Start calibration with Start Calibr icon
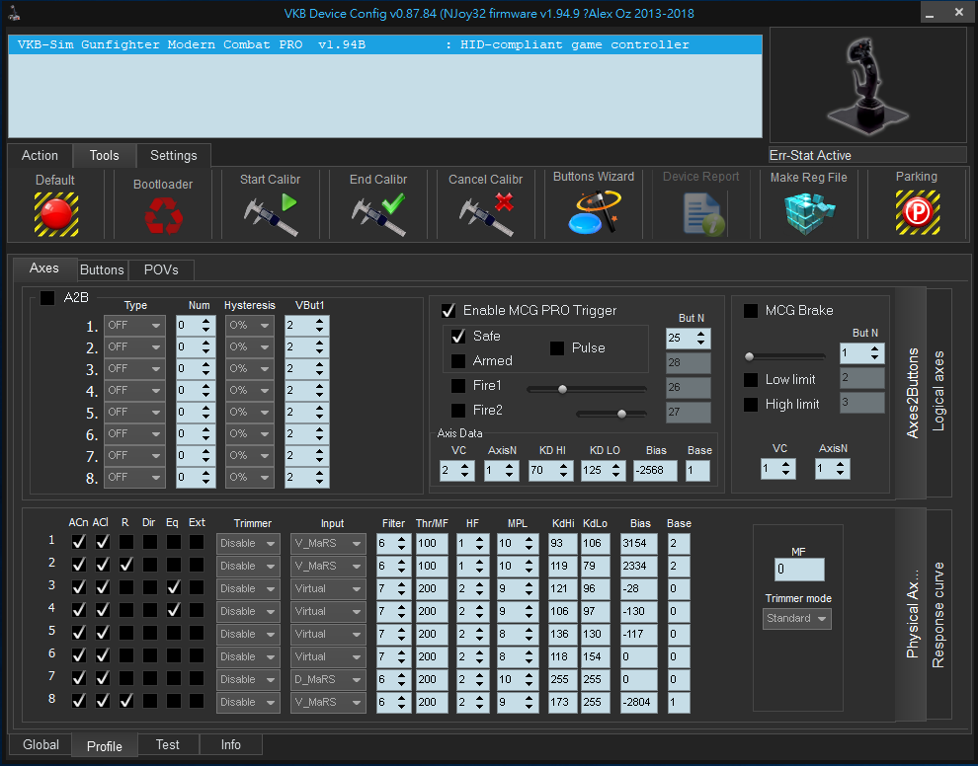 click(x=271, y=214)
